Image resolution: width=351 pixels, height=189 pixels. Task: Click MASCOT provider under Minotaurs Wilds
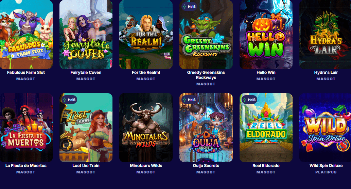click(x=146, y=172)
